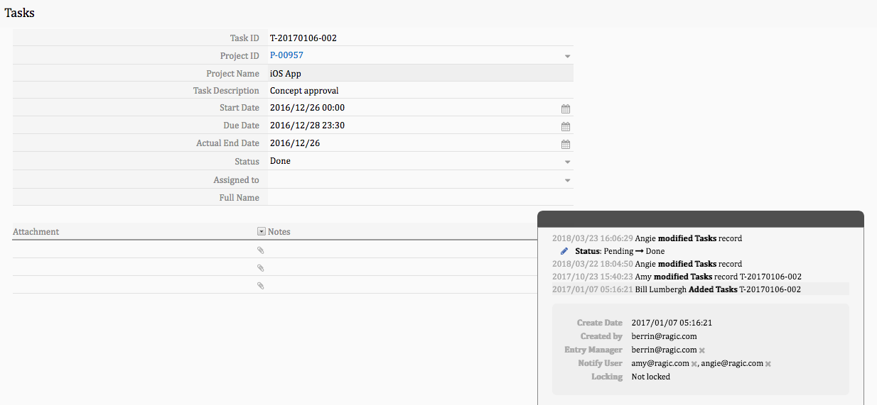
Task: Open the Due Date calendar picker
Action: pos(566,126)
